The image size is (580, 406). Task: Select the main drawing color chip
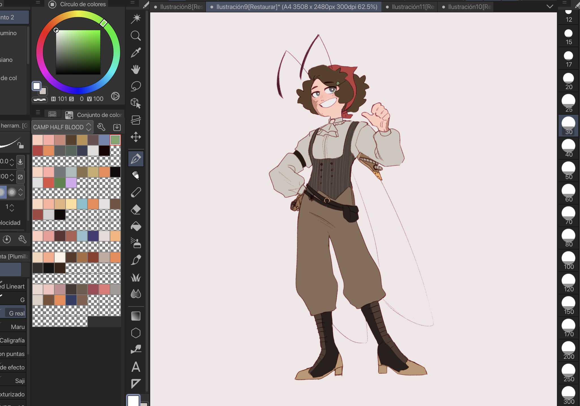coord(37,86)
